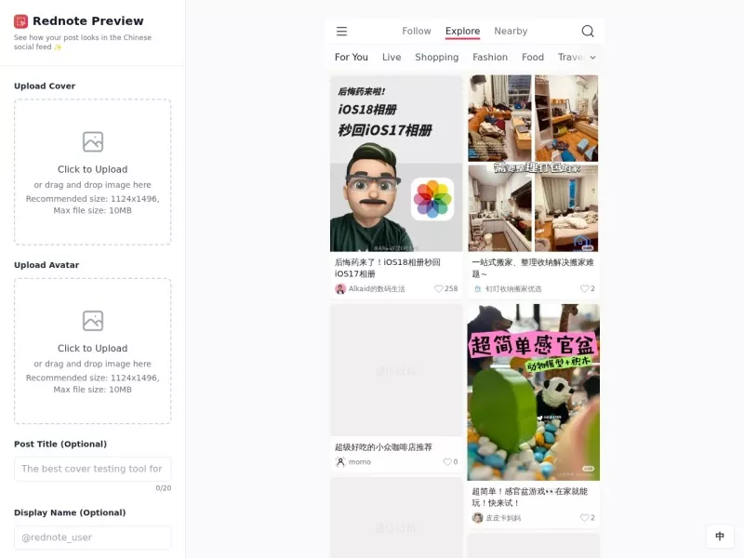Click the Upload Cover drop zone
The image size is (744, 558).
(92, 172)
